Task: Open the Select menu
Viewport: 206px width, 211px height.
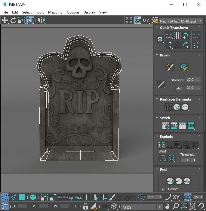Action: pyautogui.click(x=27, y=12)
